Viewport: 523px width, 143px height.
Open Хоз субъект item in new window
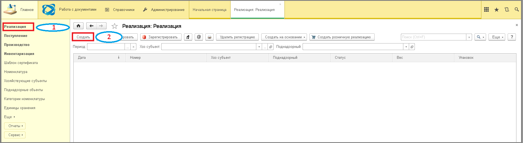click(x=271, y=47)
